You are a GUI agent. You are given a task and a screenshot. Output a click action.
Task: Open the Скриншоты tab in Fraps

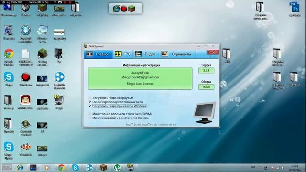[x=177, y=54]
